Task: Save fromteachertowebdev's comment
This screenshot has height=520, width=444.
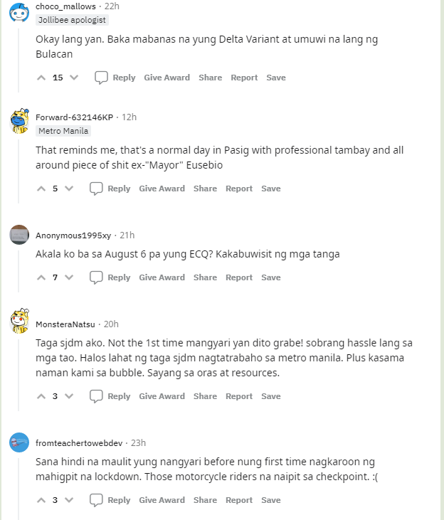Action: coord(271,500)
